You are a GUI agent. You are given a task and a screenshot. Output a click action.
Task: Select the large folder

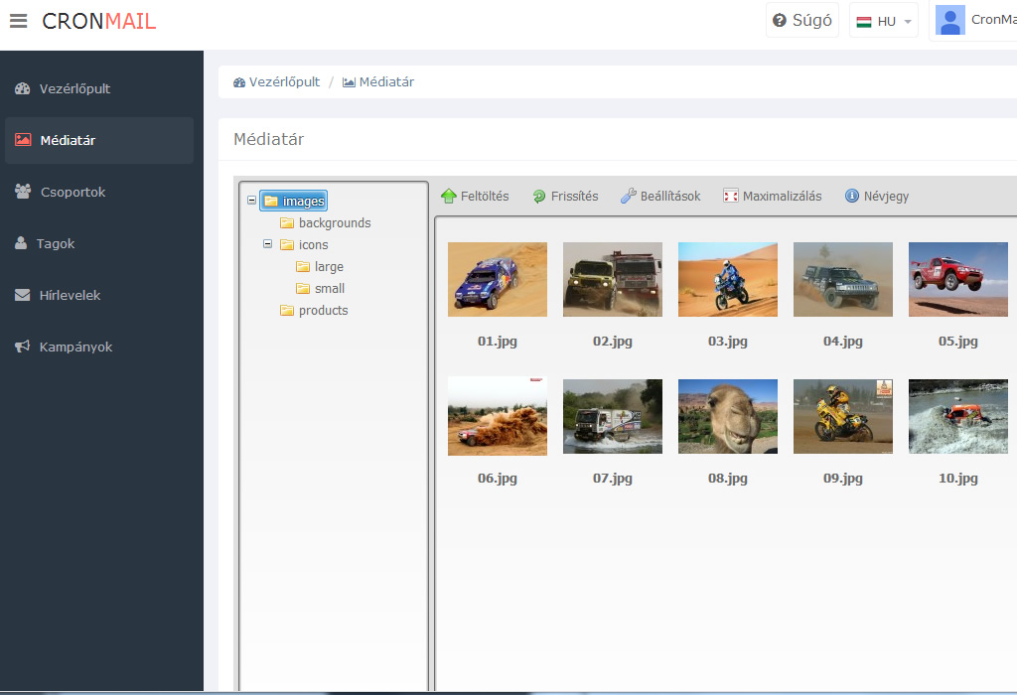(x=329, y=267)
